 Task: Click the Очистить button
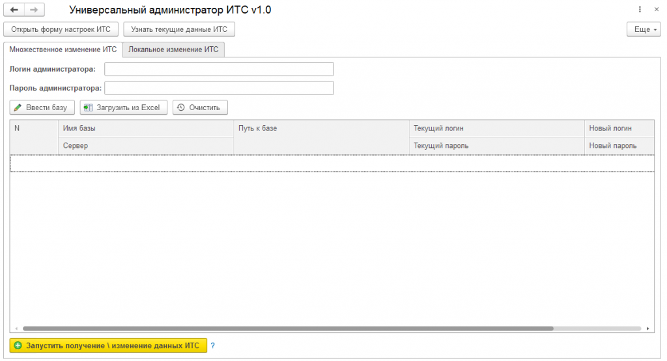(201, 108)
